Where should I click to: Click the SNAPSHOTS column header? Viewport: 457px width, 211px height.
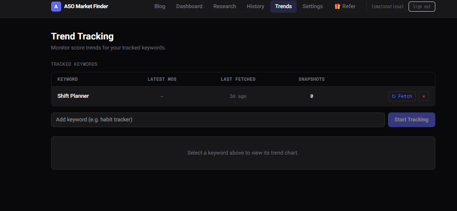[311, 79]
